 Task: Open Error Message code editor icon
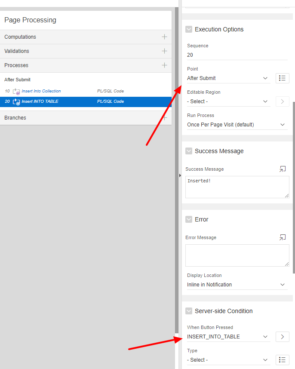pos(283,237)
